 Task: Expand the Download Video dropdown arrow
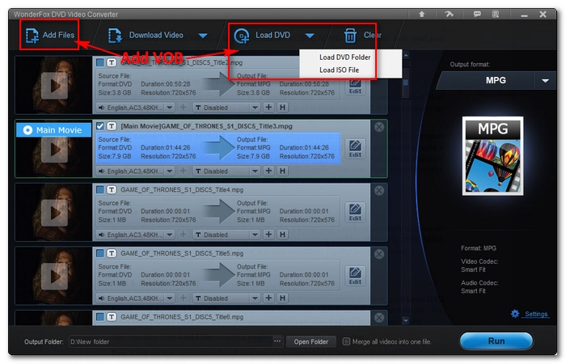tap(203, 36)
